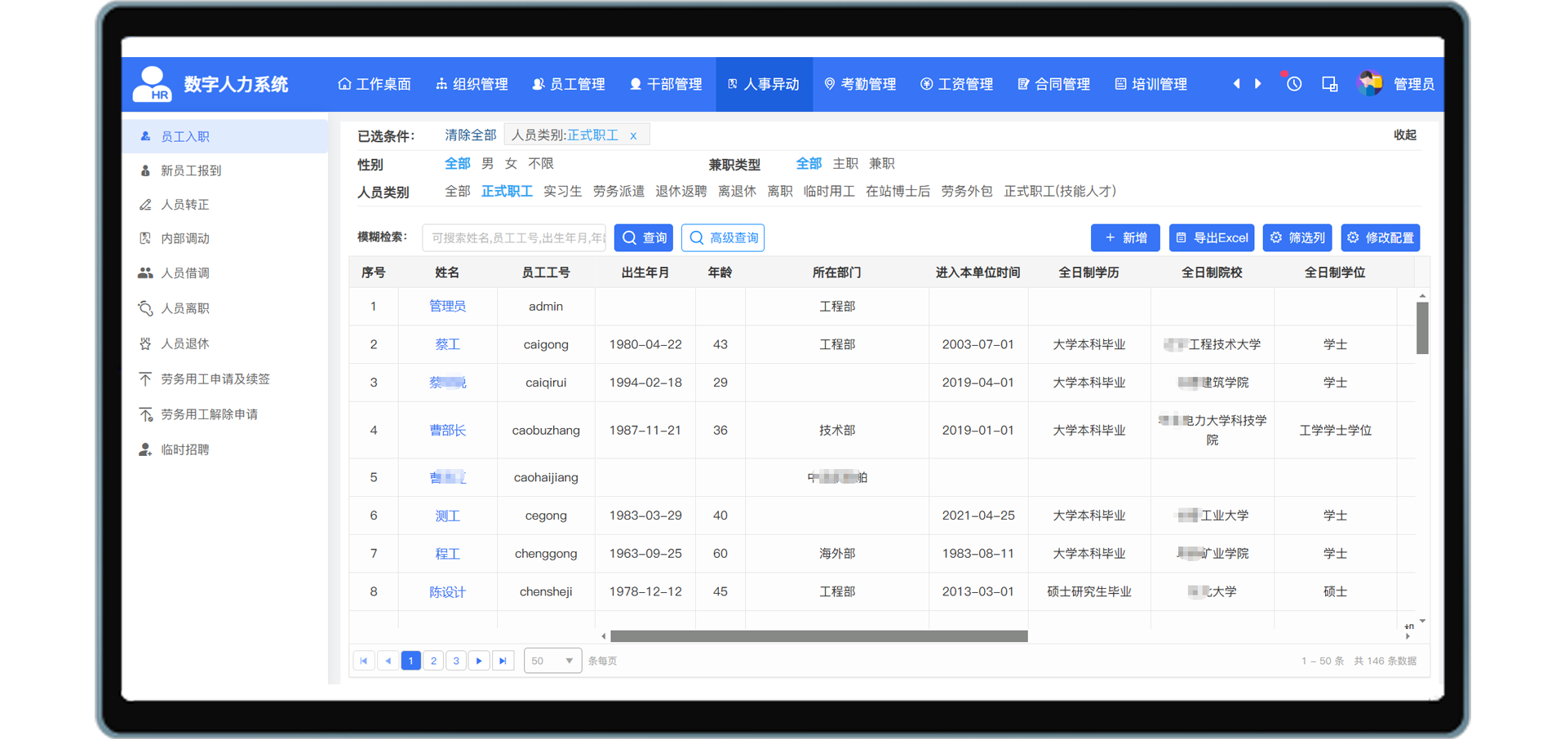This screenshot has height=739, width=1565.
Task: Click the 姓名 column header
Action: (x=447, y=272)
